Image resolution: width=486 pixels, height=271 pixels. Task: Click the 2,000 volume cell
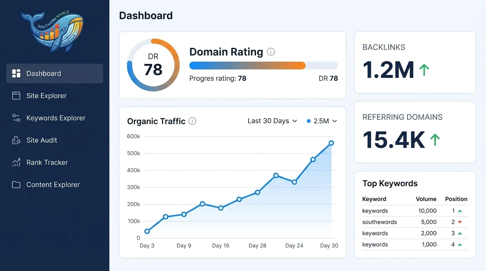tap(429, 234)
